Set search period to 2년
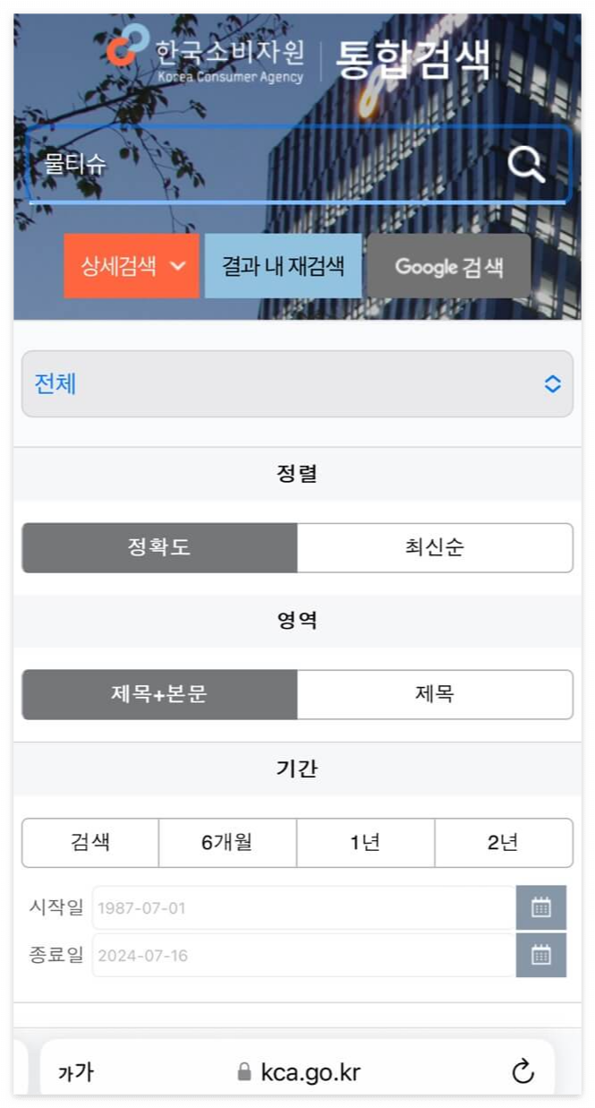595x1108 pixels. (x=504, y=842)
